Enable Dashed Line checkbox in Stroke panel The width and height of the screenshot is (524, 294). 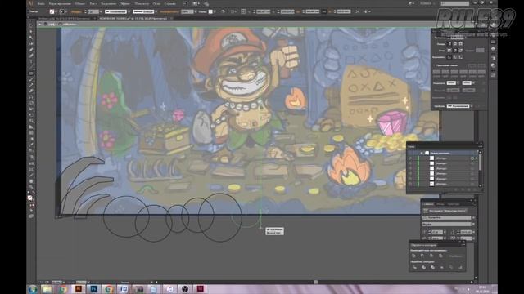click(435, 65)
